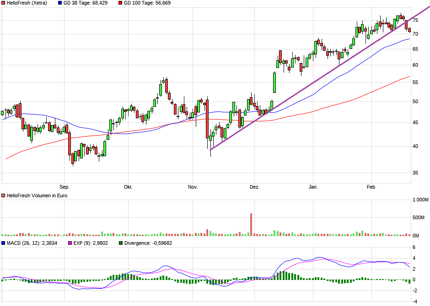This screenshot has width=430, height=306.
Task: Click the 45 price axis value
Action: (415, 122)
